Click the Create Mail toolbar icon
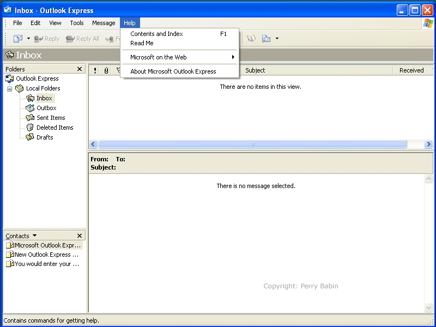436x327 pixels. (x=18, y=39)
